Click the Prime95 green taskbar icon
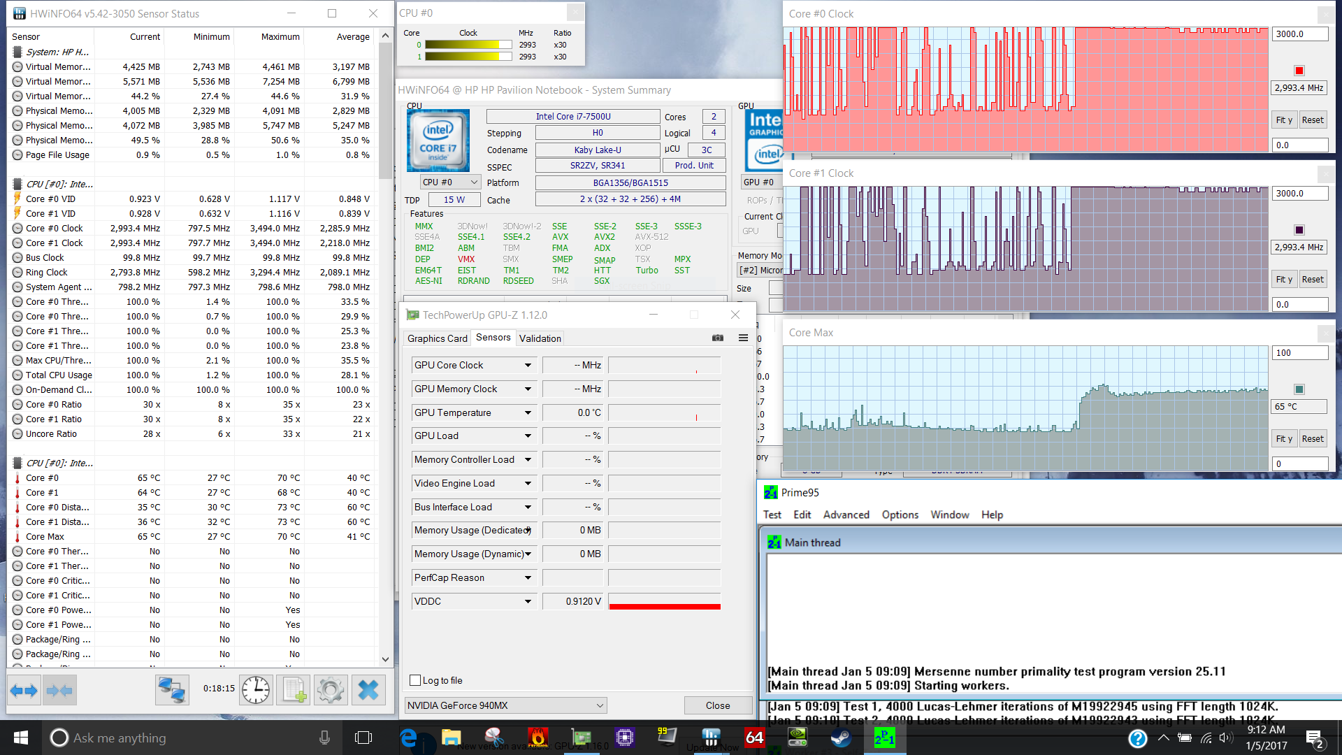The height and width of the screenshot is (755, 1342). tap(883, 737)
